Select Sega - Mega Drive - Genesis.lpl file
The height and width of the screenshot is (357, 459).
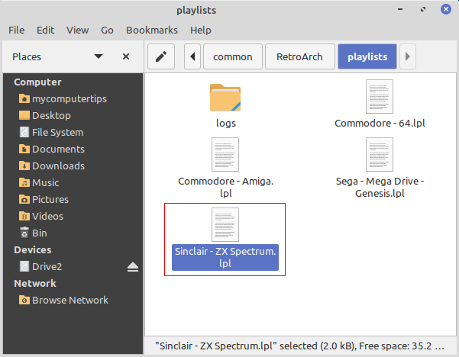coord(379,155)
